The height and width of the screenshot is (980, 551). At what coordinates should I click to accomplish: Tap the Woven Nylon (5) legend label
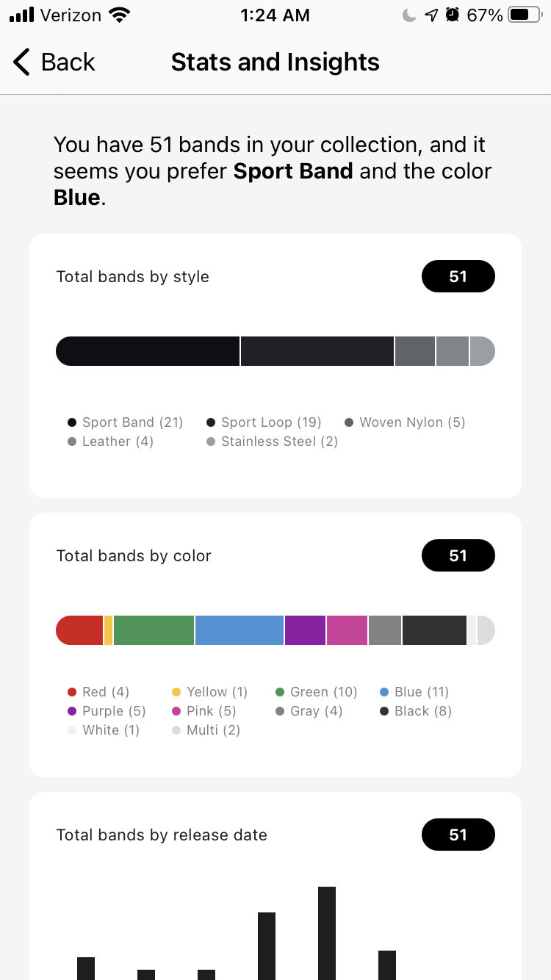411,422
